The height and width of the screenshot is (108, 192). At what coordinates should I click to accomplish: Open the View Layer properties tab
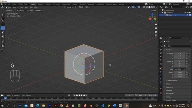click(161, 53)
